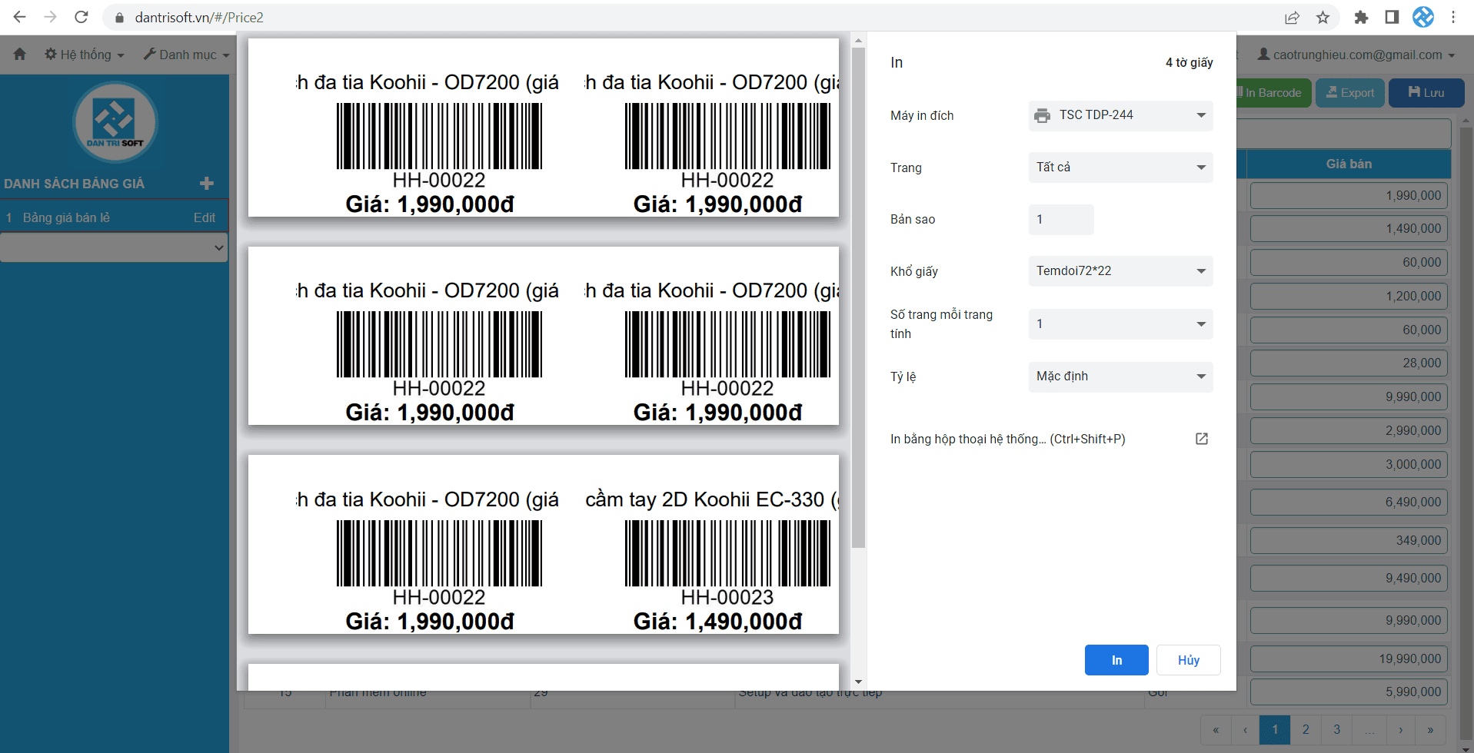Go to previous page with ‹ button
Screen dimensions: 1474x753
[1245, 730]
